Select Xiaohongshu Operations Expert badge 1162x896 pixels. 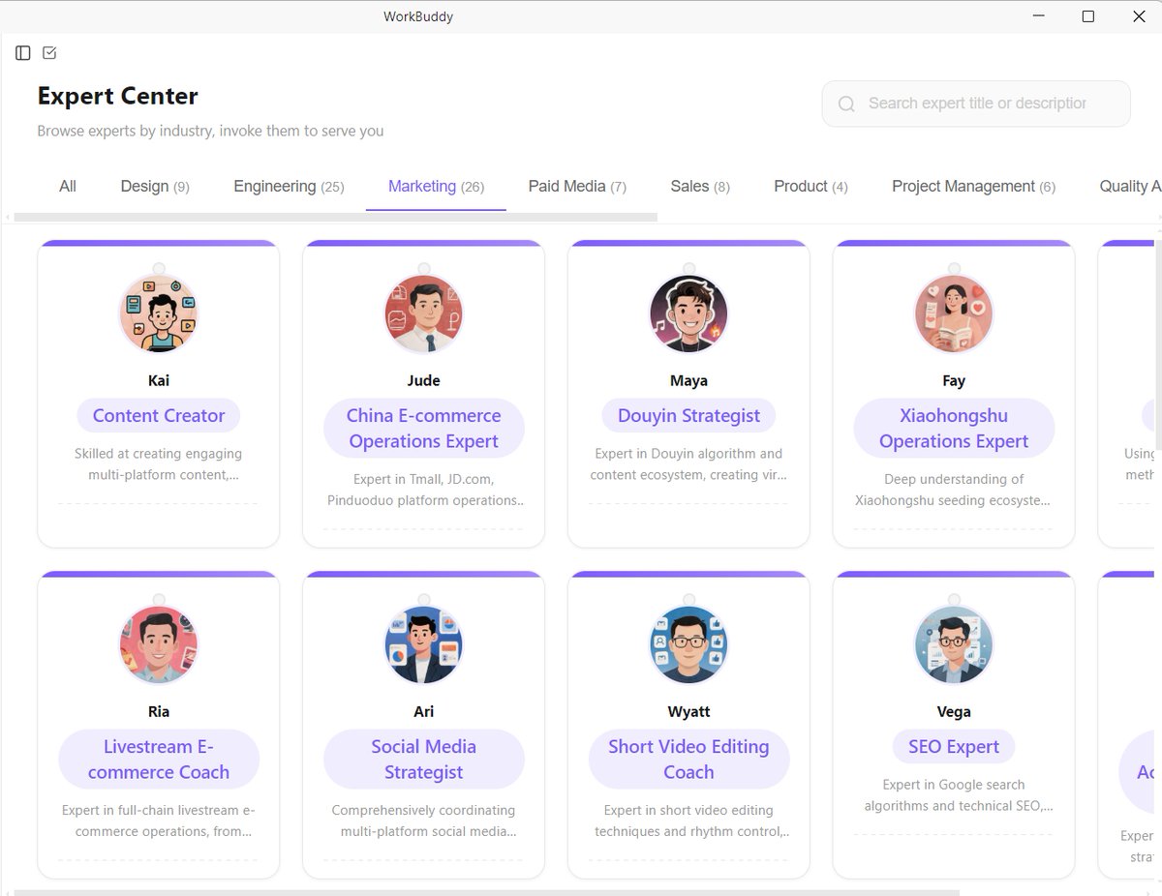pos(954,429)
